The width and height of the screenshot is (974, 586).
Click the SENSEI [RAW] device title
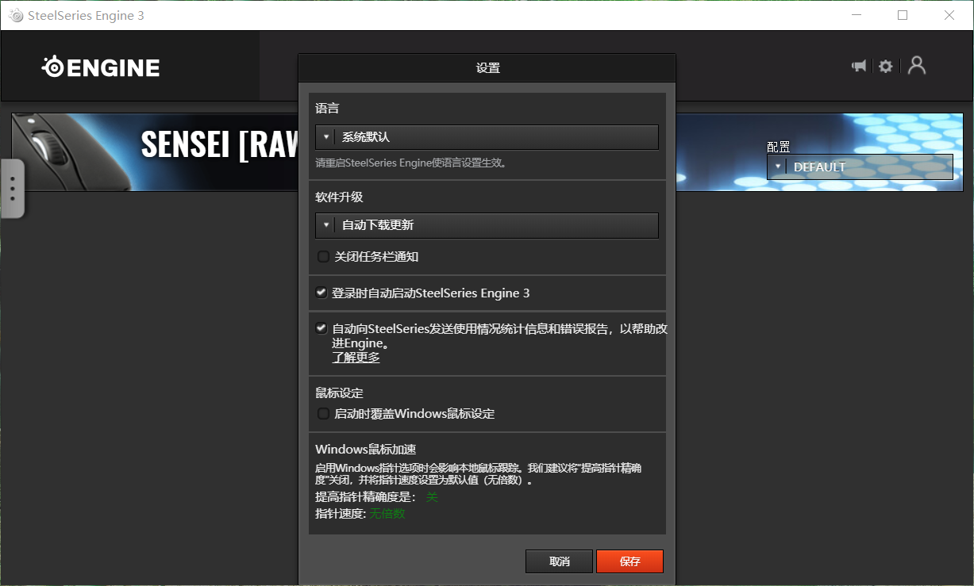(x=220, y=144)
